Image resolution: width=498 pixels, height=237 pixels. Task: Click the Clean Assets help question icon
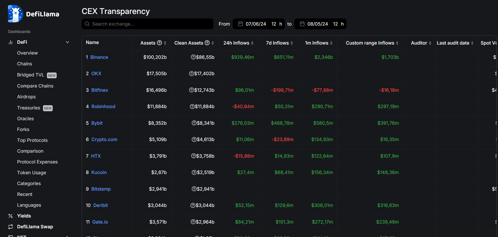click(x=207, y=43)
